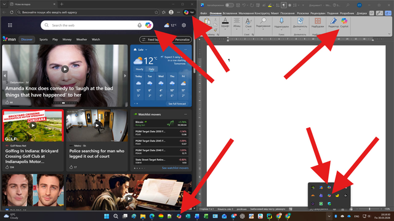Select Discover tab in MSN
The width and height of the screenshot is (394, 221).
26,39
